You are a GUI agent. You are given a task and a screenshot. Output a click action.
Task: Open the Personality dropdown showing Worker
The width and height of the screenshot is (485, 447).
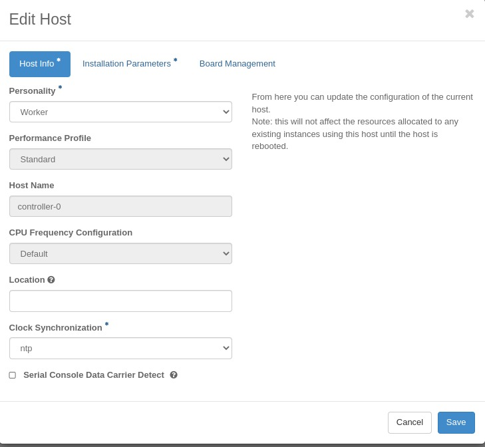point(120,112)
